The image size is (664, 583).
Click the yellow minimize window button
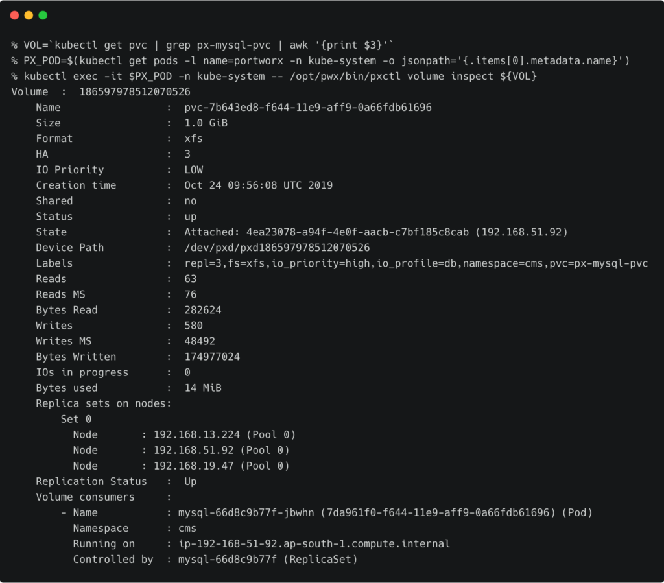(x=29, y=15)
